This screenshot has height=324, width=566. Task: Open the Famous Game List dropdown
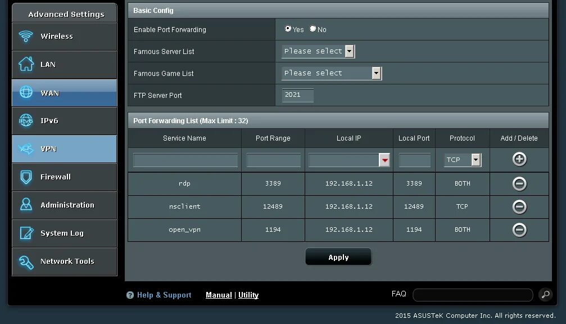[332, 73]
